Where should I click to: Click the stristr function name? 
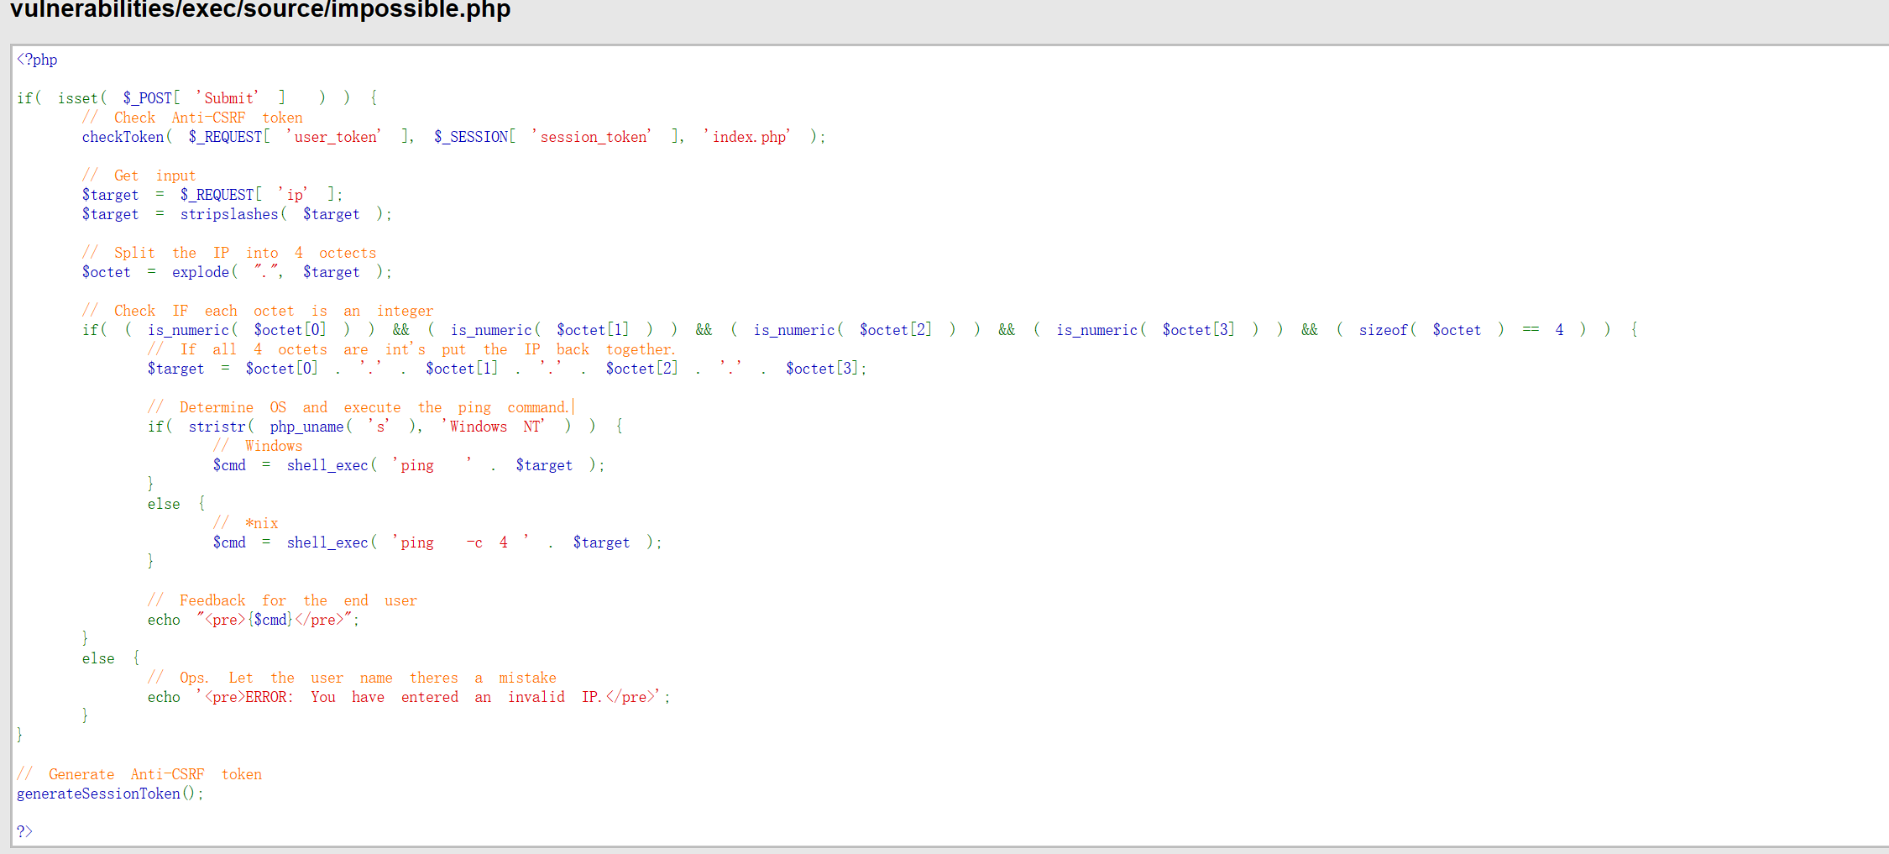(217, 427)
